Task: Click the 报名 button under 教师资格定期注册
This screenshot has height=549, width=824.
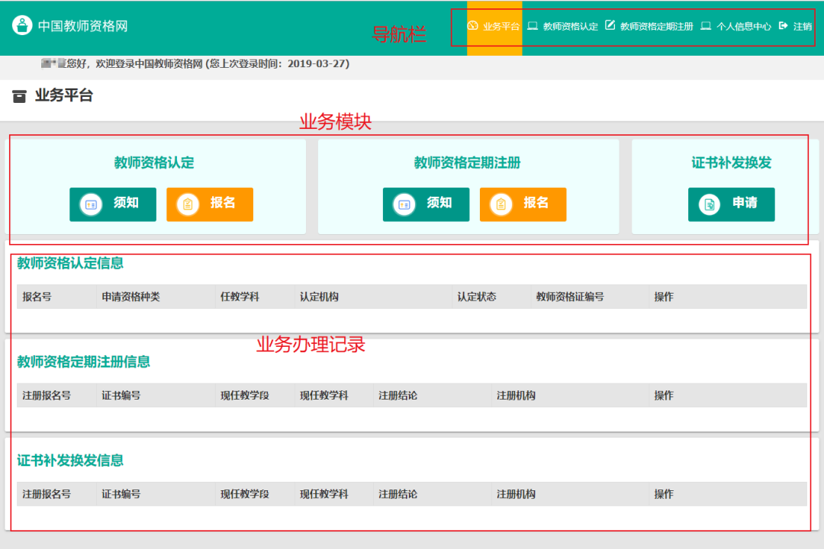Action: 523,204
